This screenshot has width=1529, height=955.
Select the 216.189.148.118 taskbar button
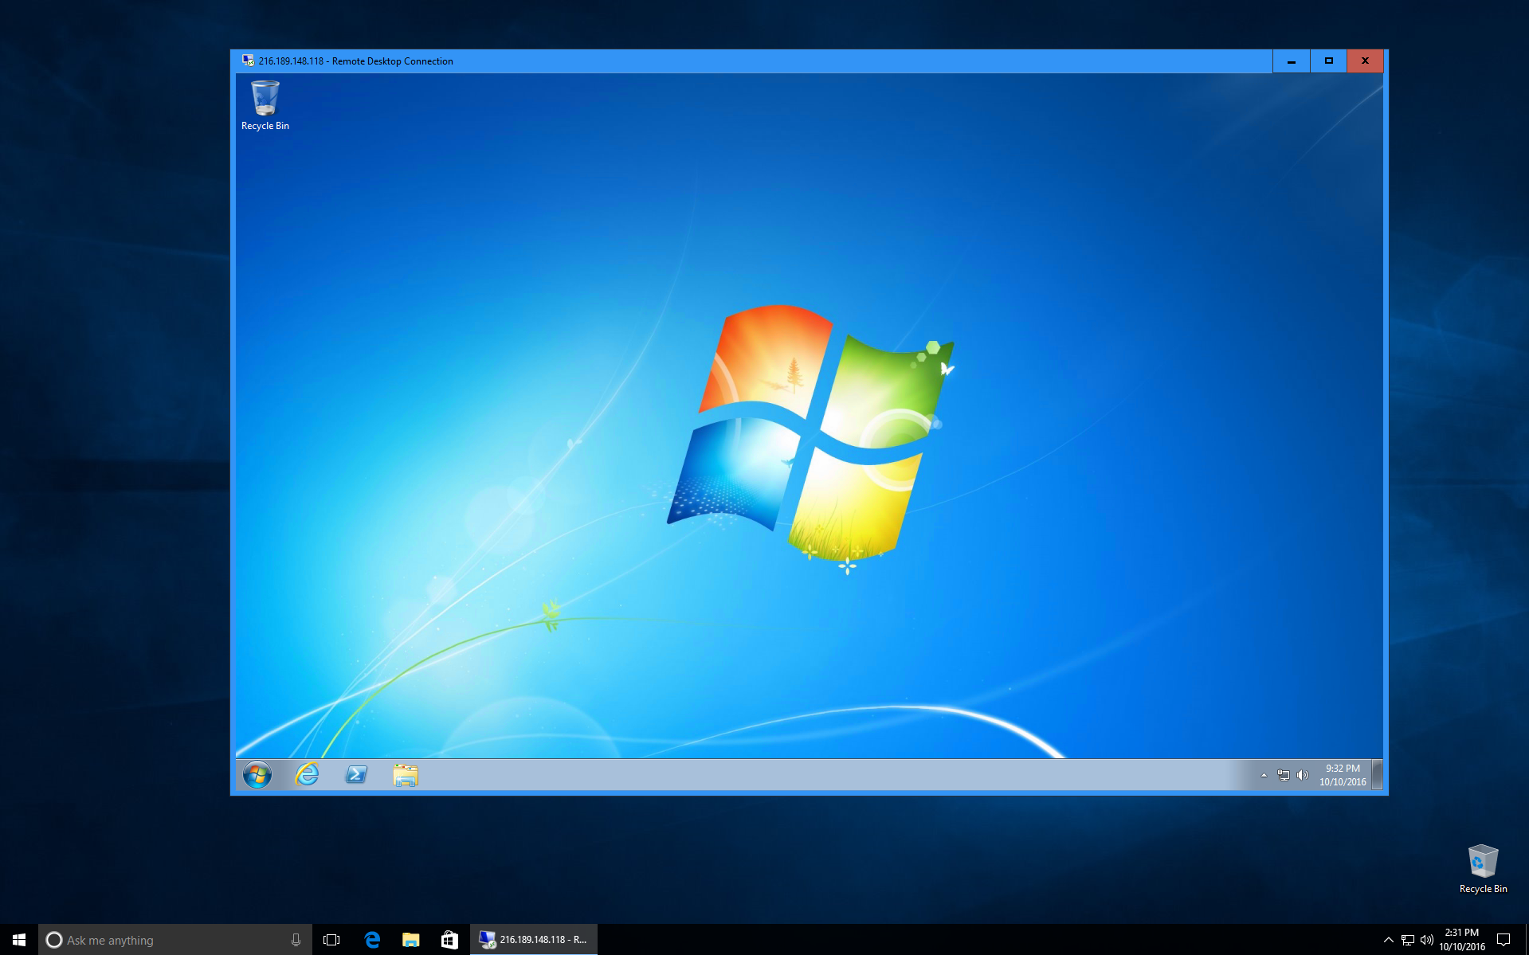point(534,940)
